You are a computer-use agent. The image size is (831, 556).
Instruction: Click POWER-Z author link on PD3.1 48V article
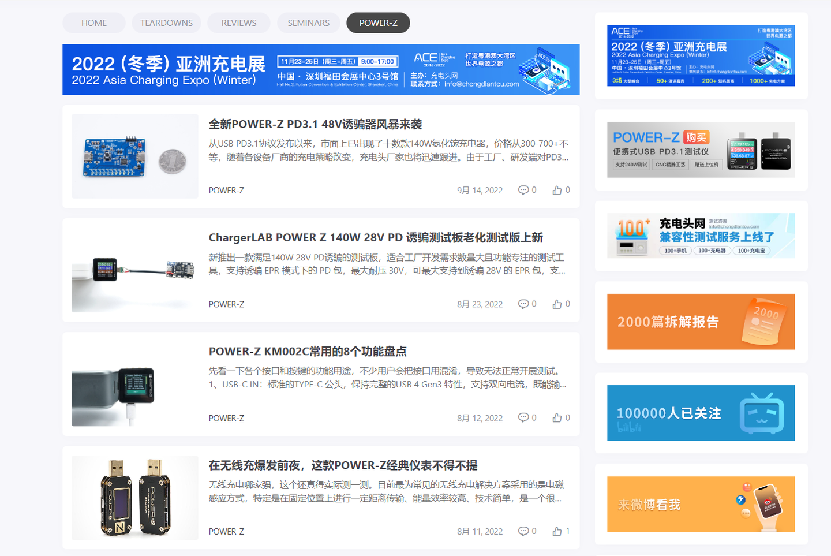tap(226, 191)
